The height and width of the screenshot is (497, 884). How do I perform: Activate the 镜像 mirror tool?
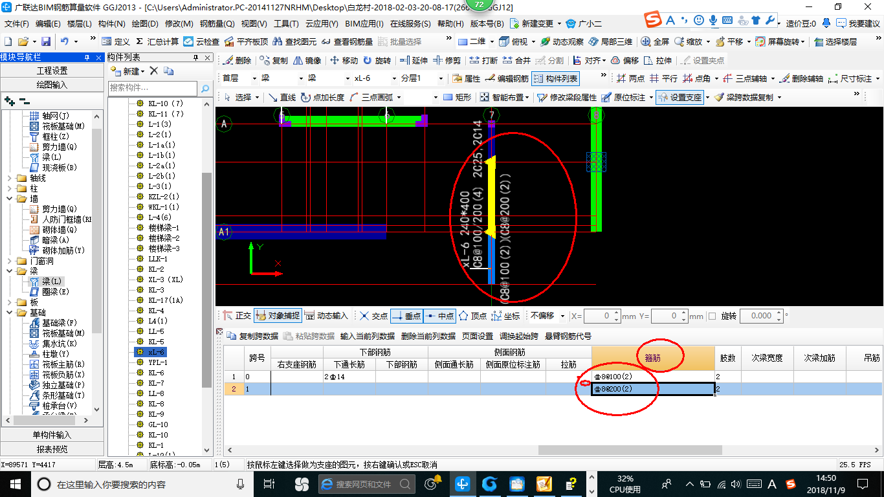[x=307, y=60]
